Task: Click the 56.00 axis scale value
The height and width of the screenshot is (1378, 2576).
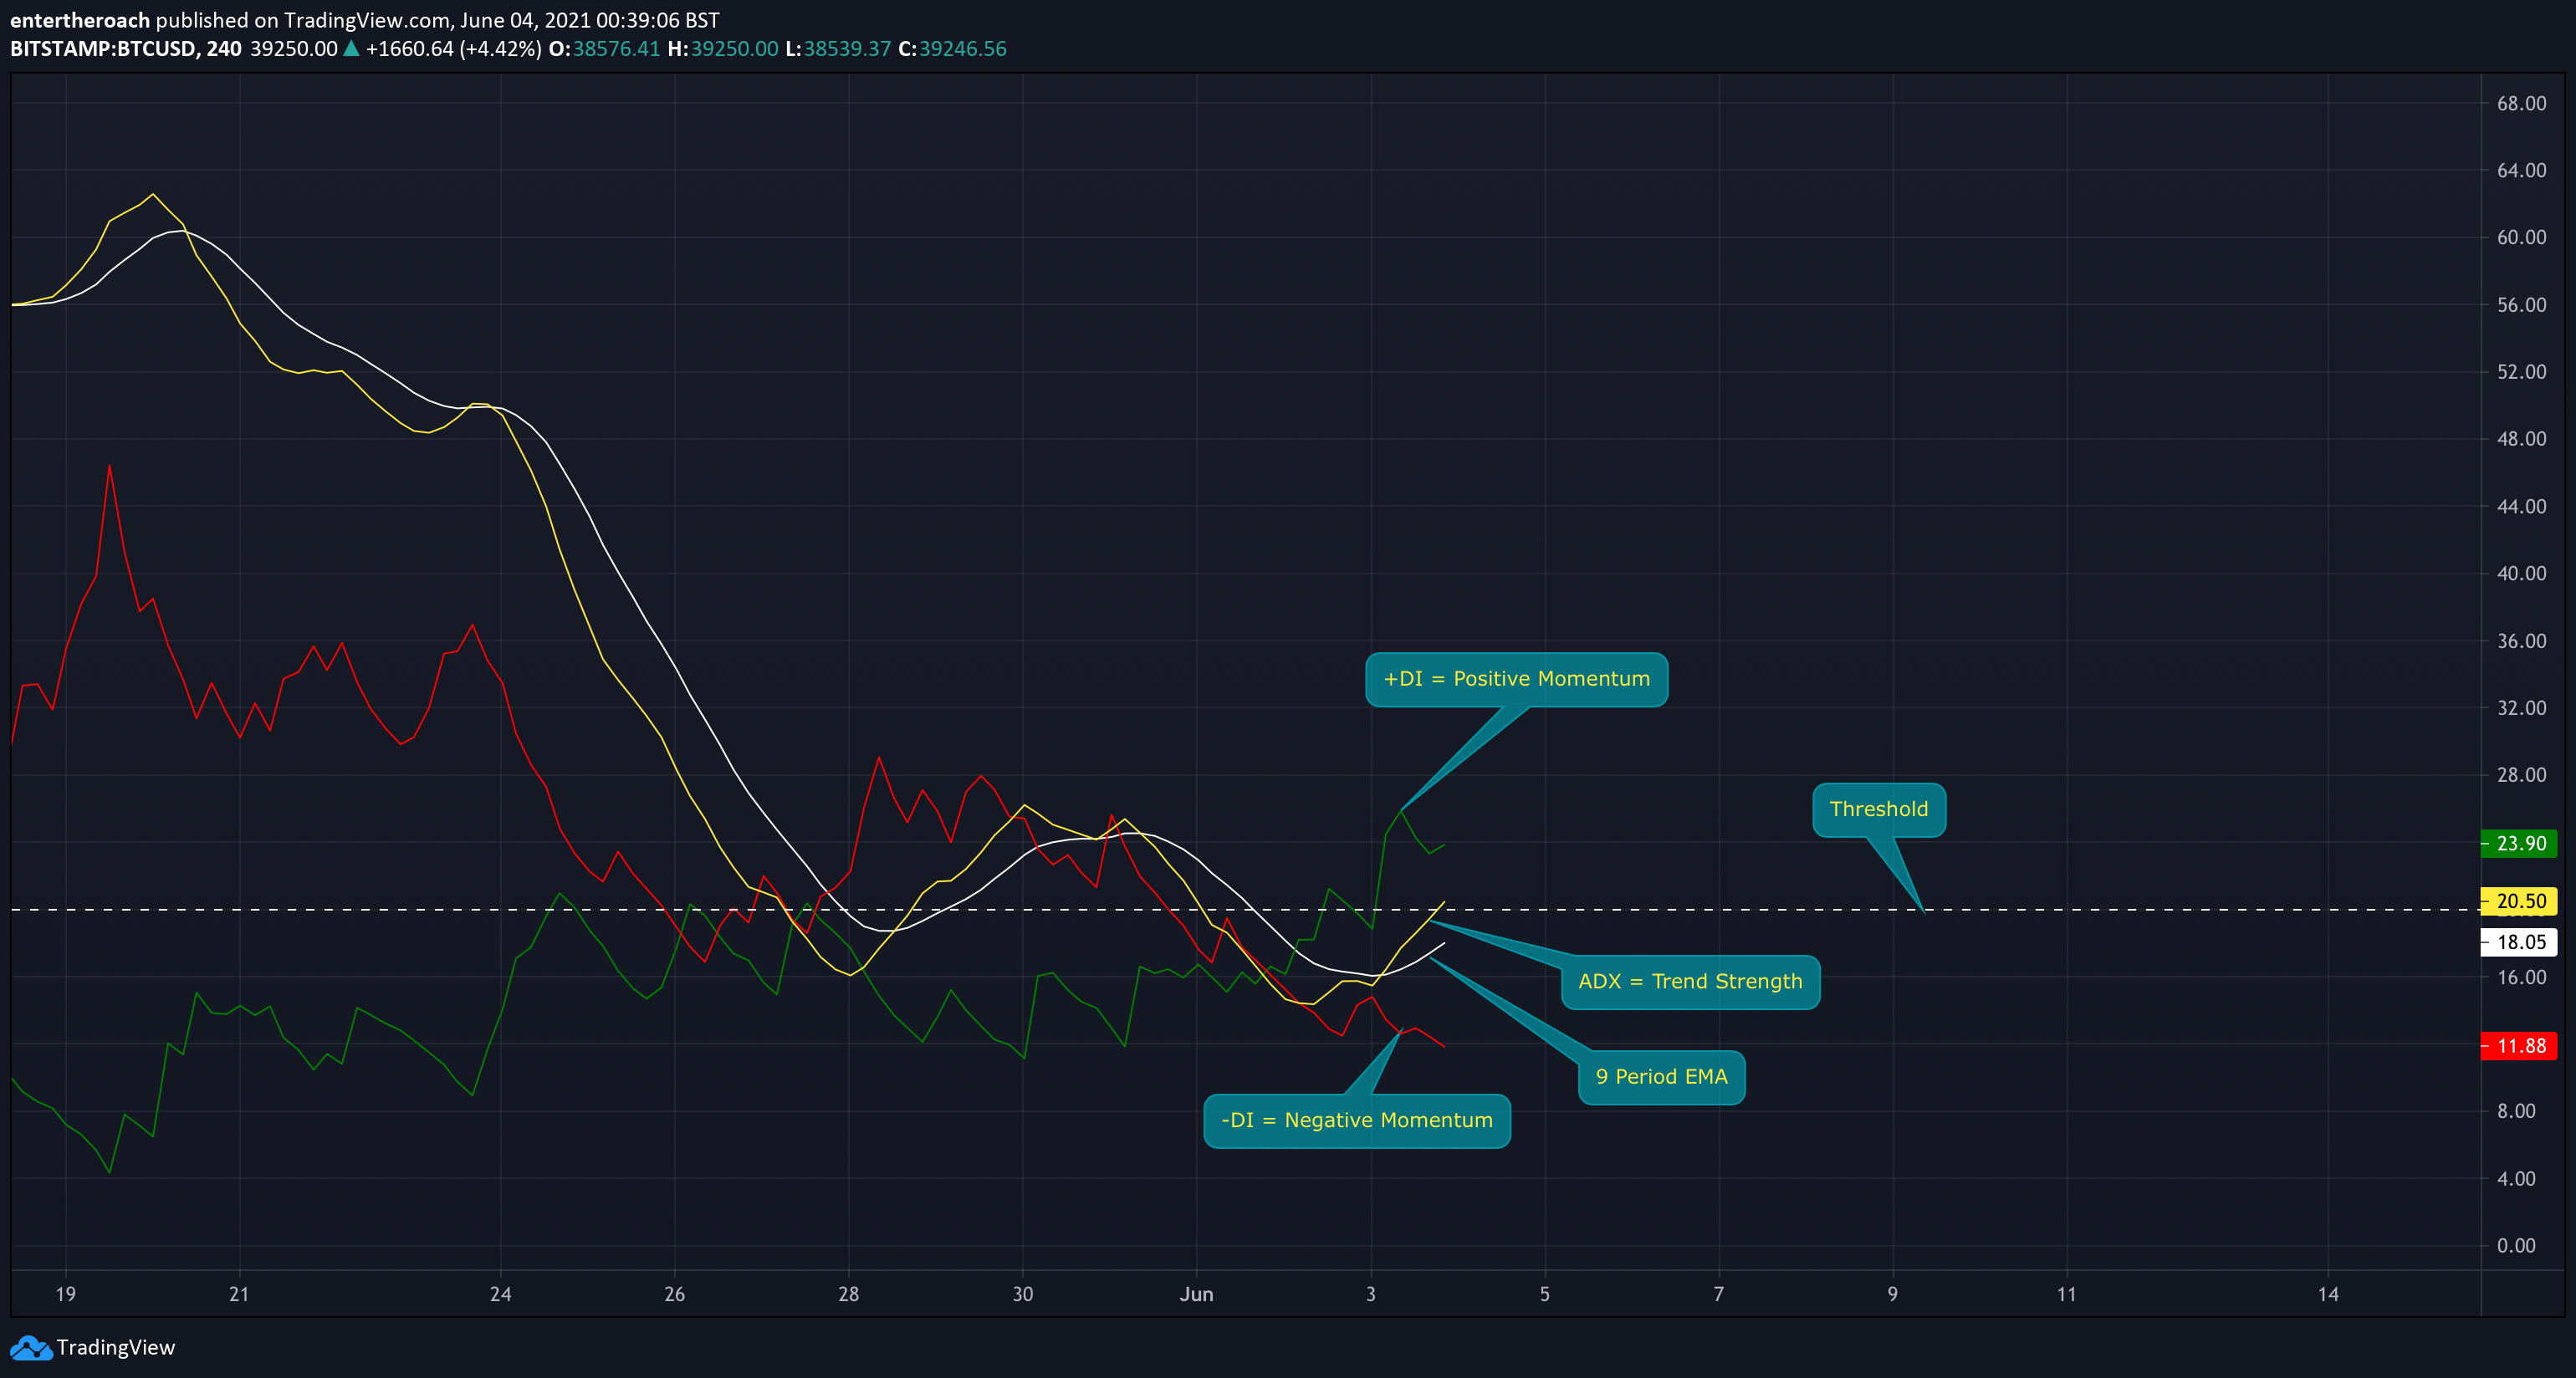Action: pos(2521,305)
